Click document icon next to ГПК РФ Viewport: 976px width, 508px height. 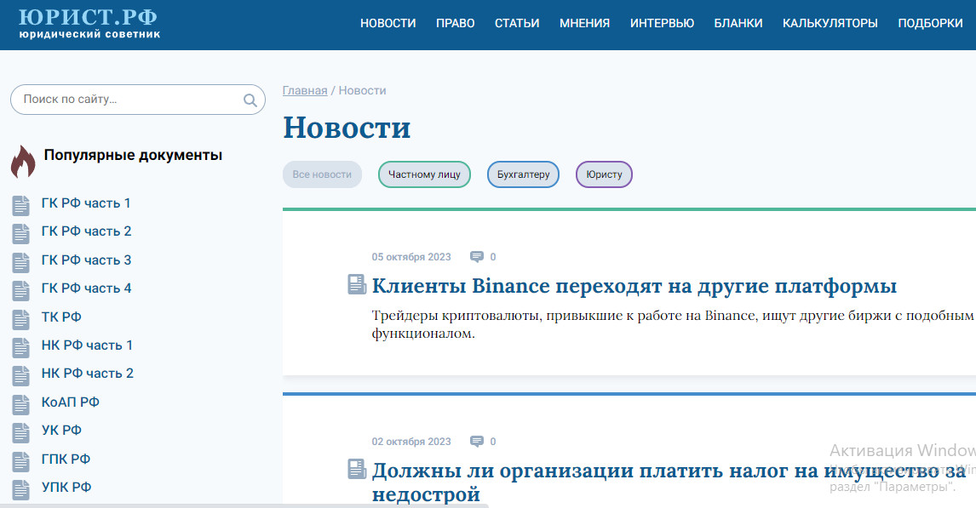coord(21,461)
